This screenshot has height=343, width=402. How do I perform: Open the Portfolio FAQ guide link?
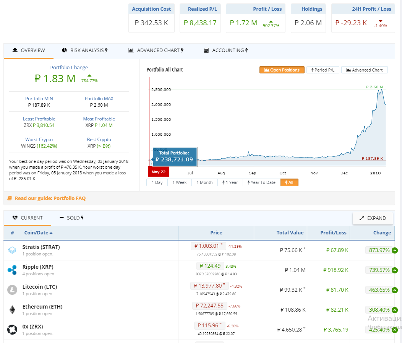pyautogui.click(x=50, y=198)
